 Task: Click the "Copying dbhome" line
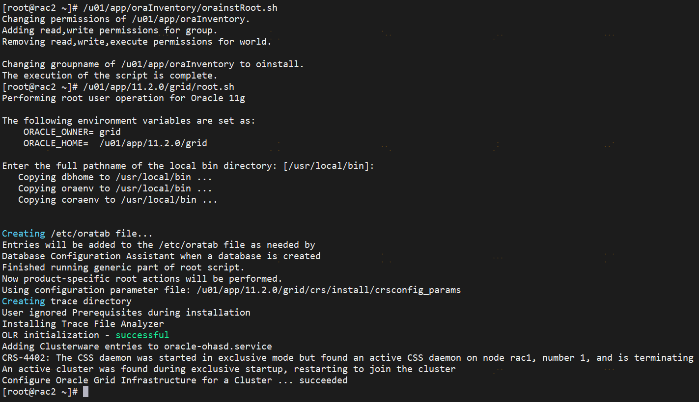(x=115, y=177)
